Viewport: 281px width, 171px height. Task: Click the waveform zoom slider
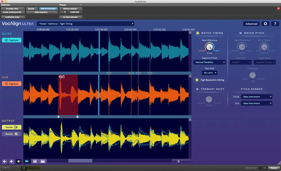pyautogui.click(x=179, y=161)
